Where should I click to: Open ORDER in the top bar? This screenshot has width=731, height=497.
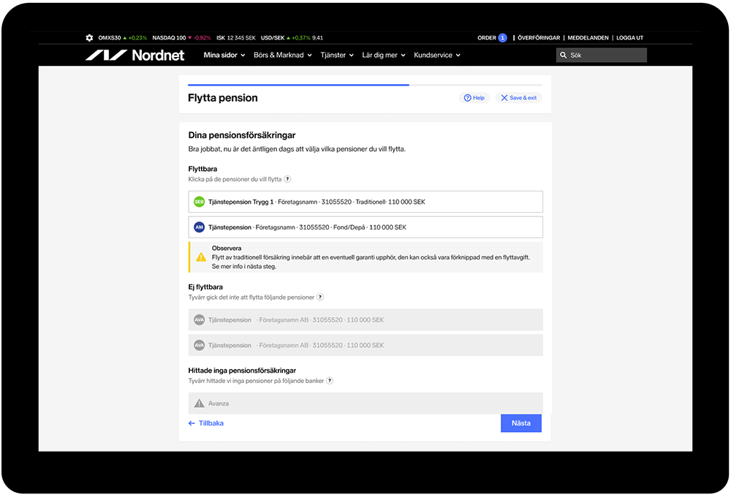487,38
